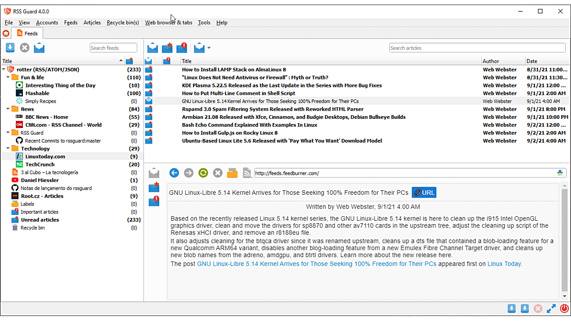This screenshot has height=321, width=571.
Task: Go back using the browser back arrow
Action: (x=174, y=173)
